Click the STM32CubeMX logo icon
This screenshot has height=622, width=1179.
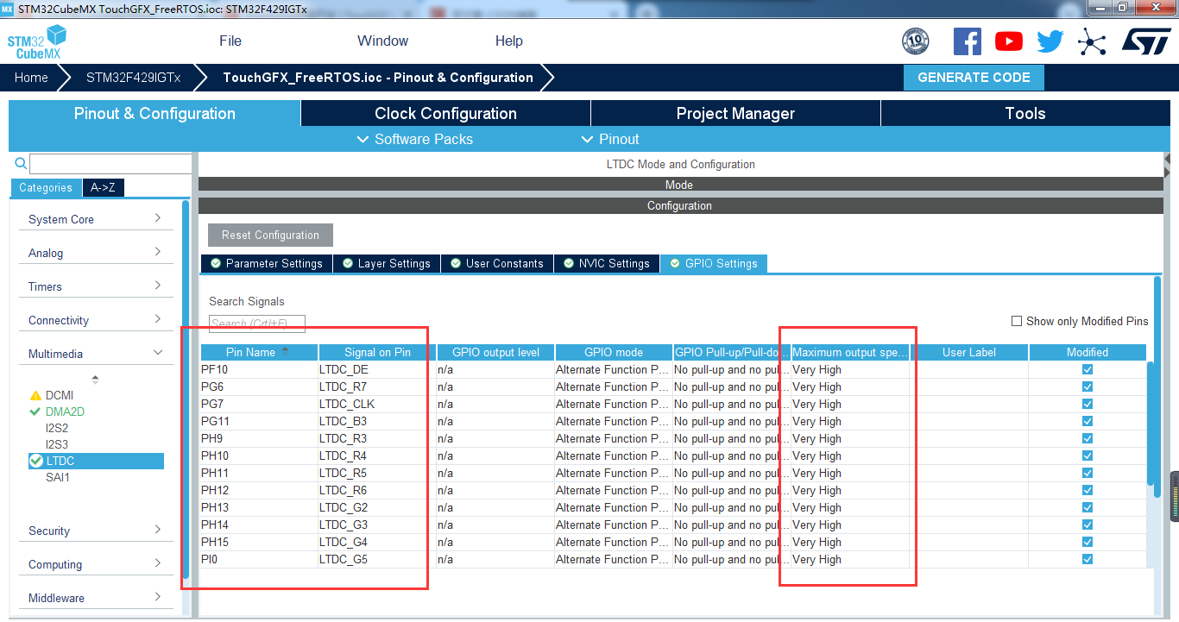37,41
